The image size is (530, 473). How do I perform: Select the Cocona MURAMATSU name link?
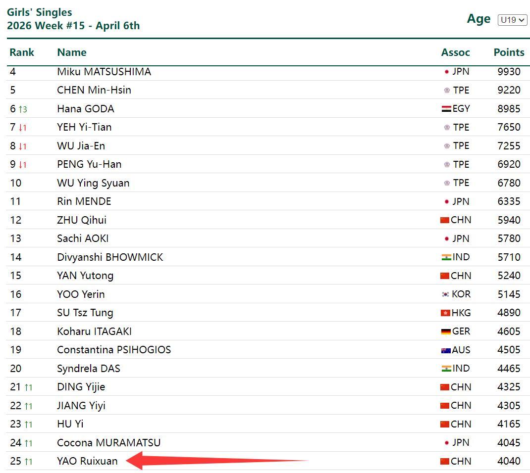pyautogui.click(x=108, y=443)
